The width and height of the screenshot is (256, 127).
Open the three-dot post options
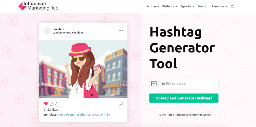click(x=121, y=30)
